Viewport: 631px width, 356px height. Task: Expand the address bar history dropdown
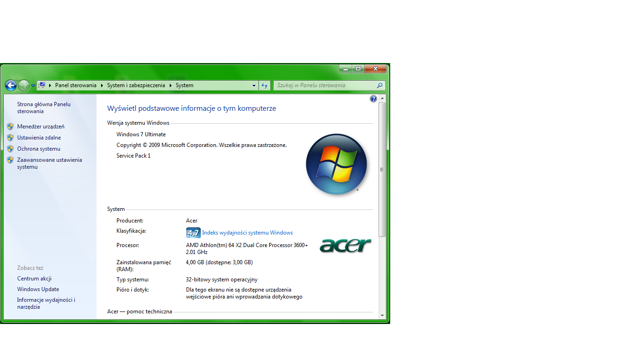click(254, 85)
